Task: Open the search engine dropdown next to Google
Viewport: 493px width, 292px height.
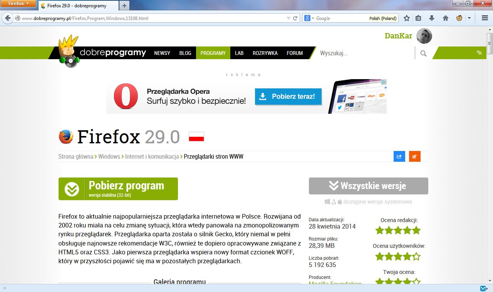Action: pos(312,18)
